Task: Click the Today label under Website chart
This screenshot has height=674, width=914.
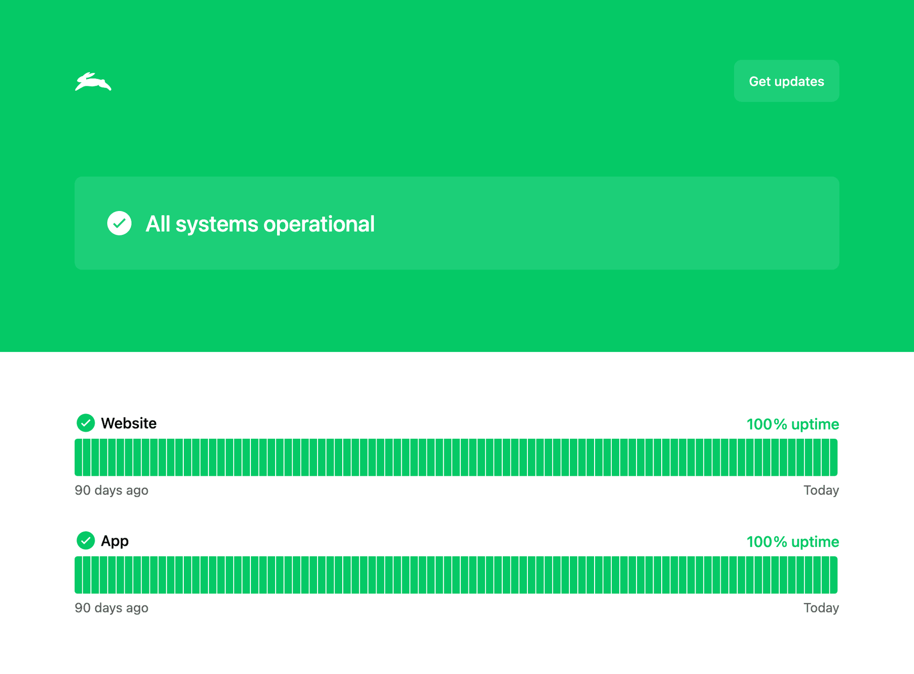Action: pos(821,490)
